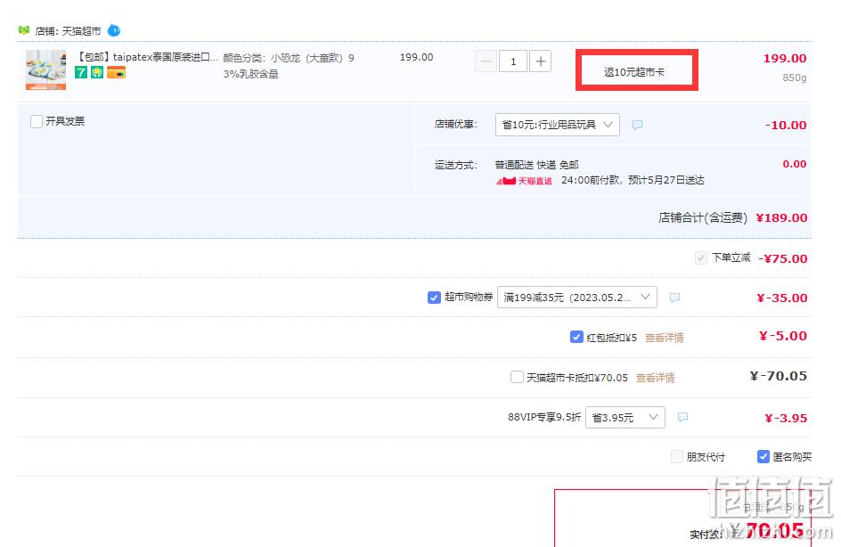Increase quantity with the plus button
This screenshot has width=841, height=547.
point(541,61)
